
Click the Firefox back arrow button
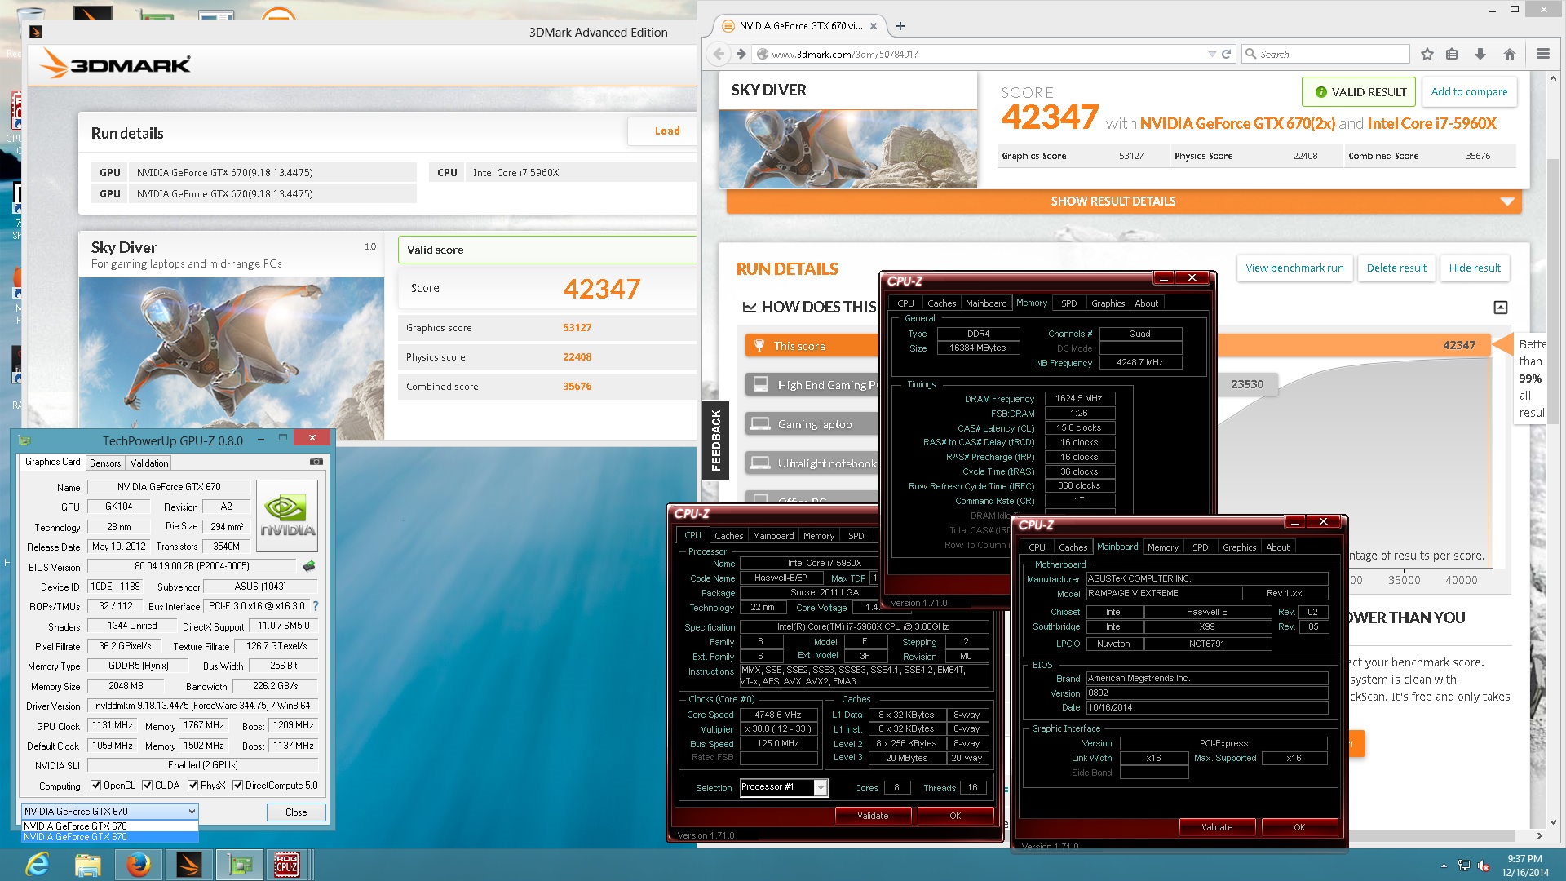[719, 54]
